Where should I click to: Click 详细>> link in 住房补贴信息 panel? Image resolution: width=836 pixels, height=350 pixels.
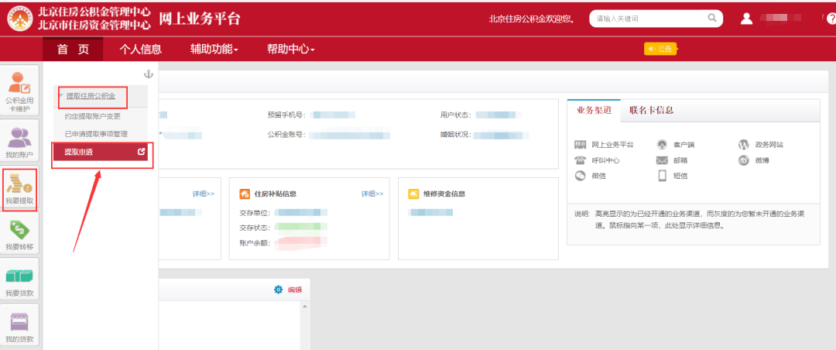click(x=372, y=194)
